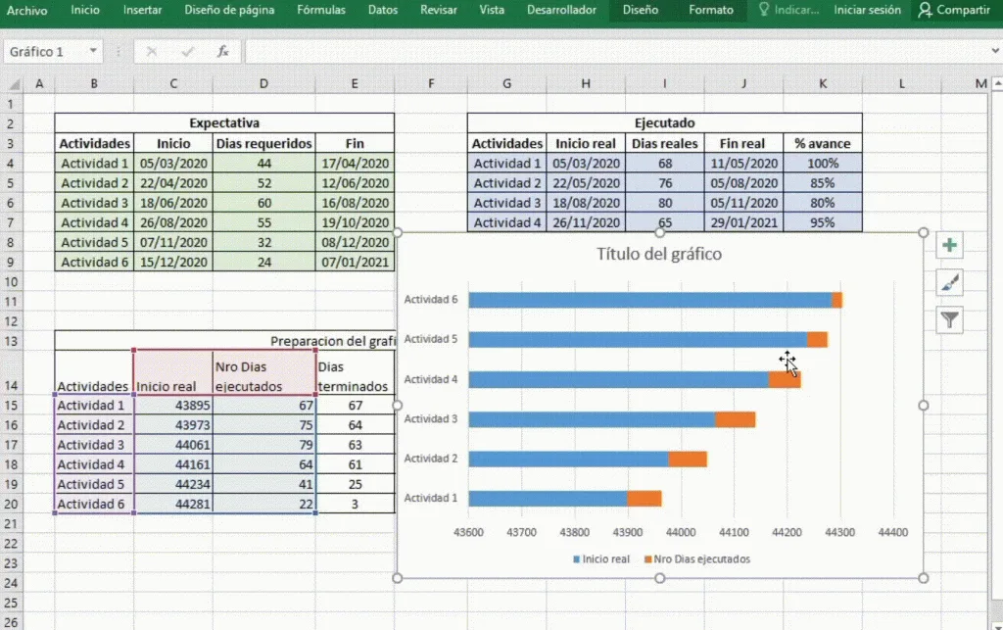Viewport: 1003px width, 630px height.
Task: Open the Desarrollador tab
Action: [x=561, y=10]
